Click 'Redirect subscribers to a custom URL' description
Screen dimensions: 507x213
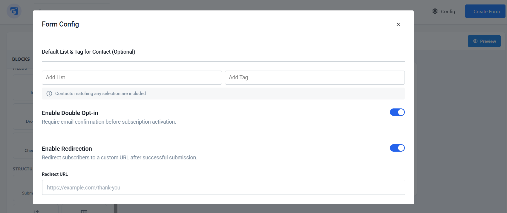pyautogui.click(x=120, y=158)
